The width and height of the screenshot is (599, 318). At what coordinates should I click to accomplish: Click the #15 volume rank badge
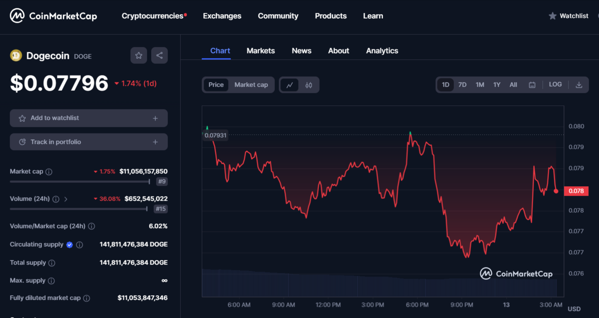[160, 209]
